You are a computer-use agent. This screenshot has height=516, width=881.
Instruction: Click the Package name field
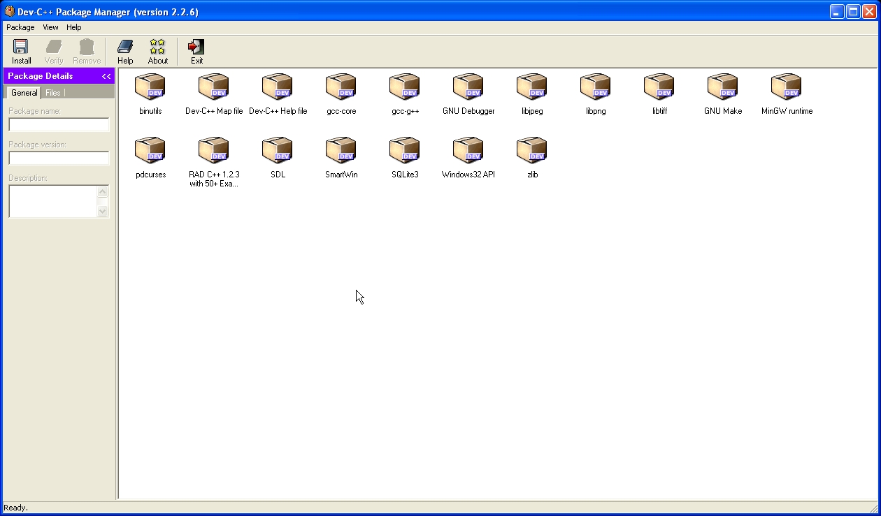[x=59, y=125]
